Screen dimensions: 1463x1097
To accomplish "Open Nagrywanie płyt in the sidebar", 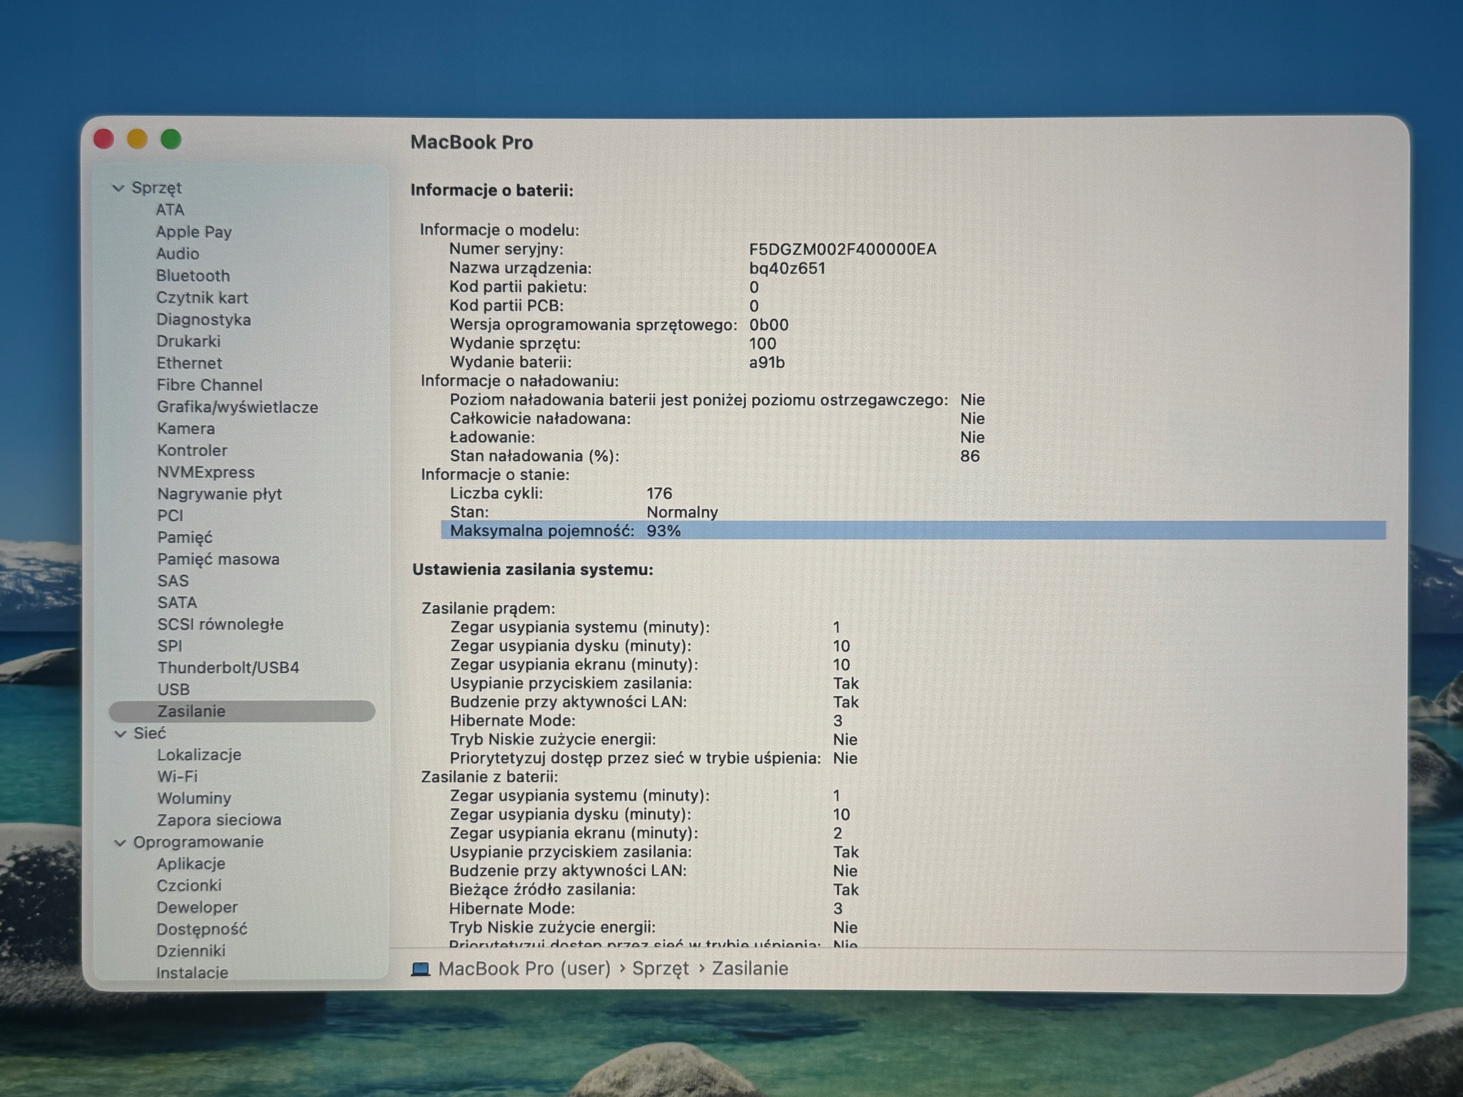I will pyautogui.click(x=219, y=494).
